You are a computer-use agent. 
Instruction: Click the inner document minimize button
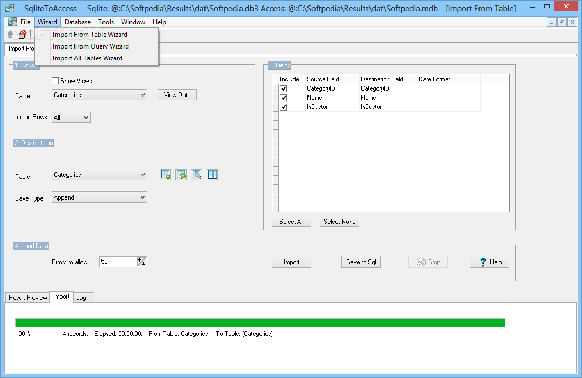point(551,23)
